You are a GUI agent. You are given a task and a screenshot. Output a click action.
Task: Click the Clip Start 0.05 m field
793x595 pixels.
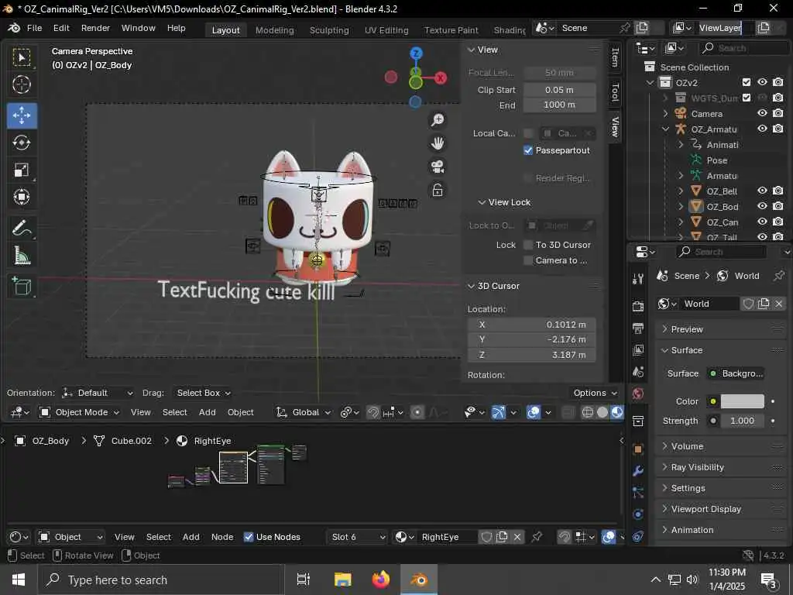[559, 90]
